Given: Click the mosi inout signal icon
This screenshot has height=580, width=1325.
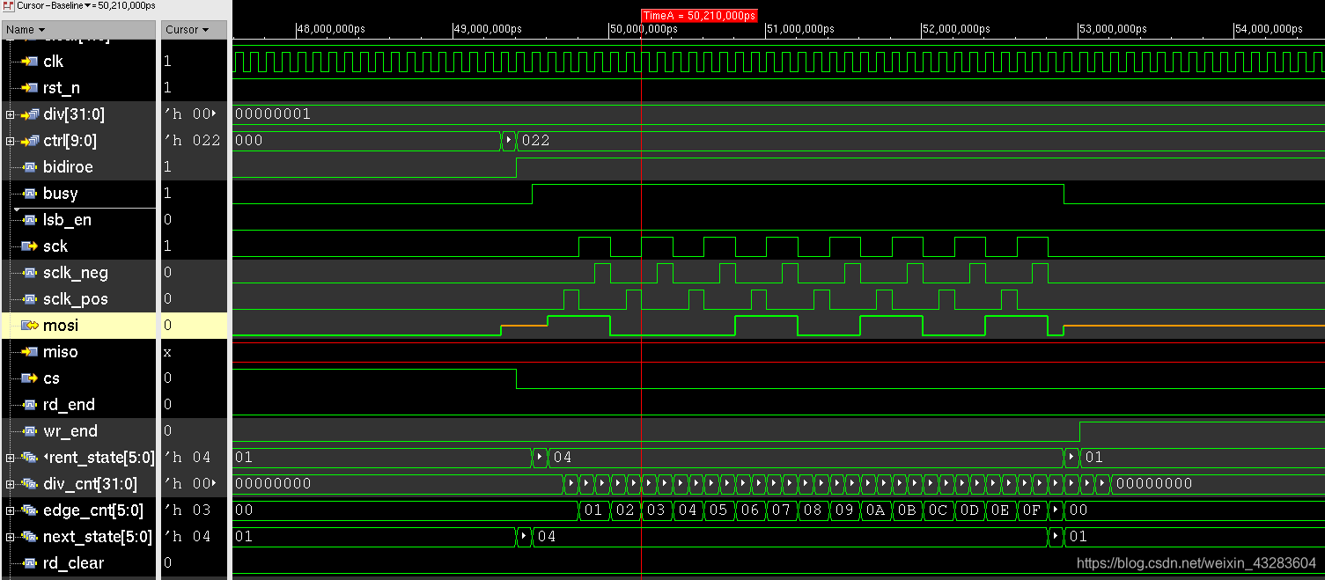Looking at the screenshot, I should (x=30, y=326).
